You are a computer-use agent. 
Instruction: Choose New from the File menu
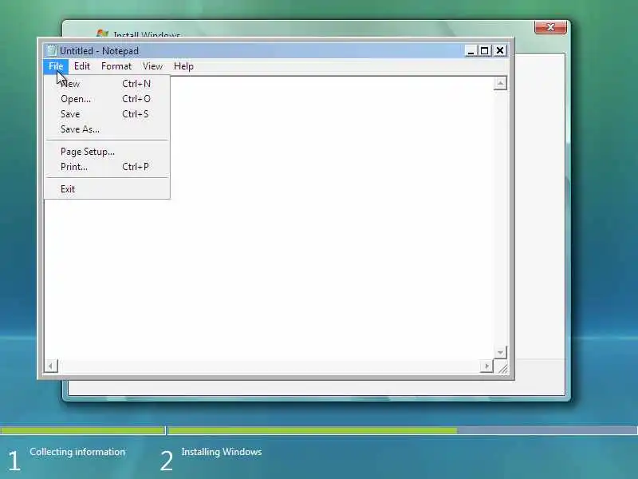[107, 84]
